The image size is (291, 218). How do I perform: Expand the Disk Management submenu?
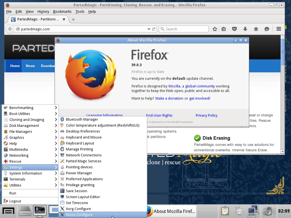tap(30, 126)
